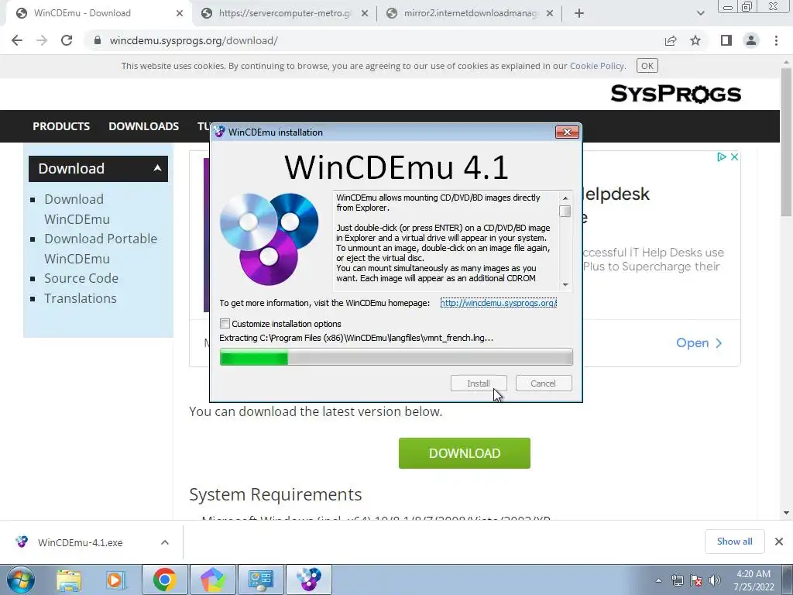Click the green DOWNLOAD button
This screenshot has width=793, height=595.
coord(465,453)
